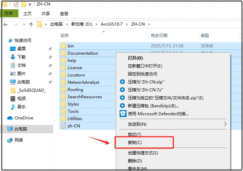Open the 查看 ribbon tab

[64, 13]
